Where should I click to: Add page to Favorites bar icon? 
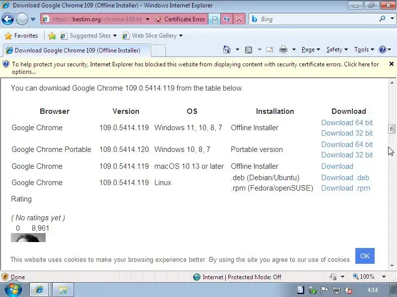pos(52,36)
